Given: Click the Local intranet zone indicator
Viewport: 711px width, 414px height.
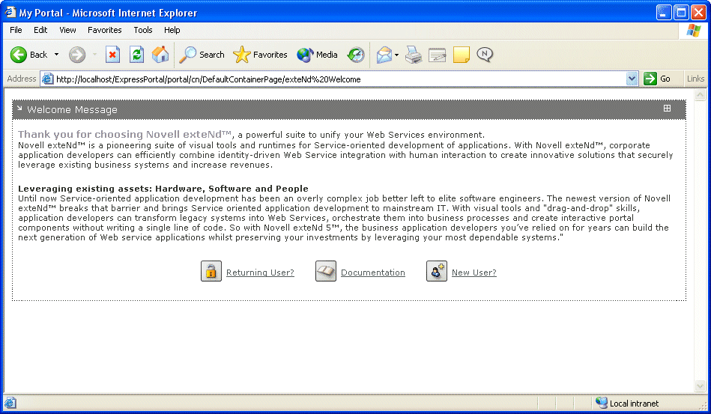Looking at the screenshot, I should [x=627, y=403].
